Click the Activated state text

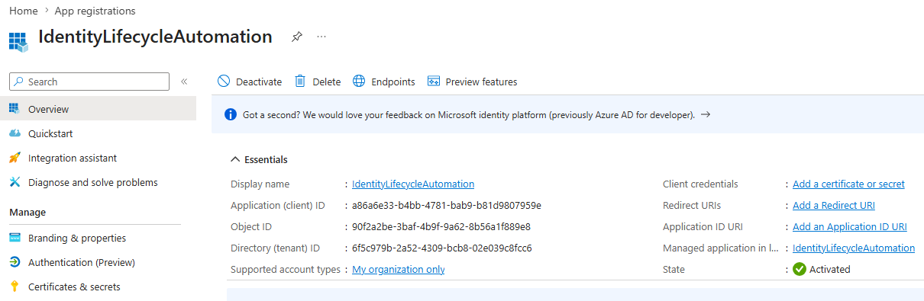coord(830,269)
